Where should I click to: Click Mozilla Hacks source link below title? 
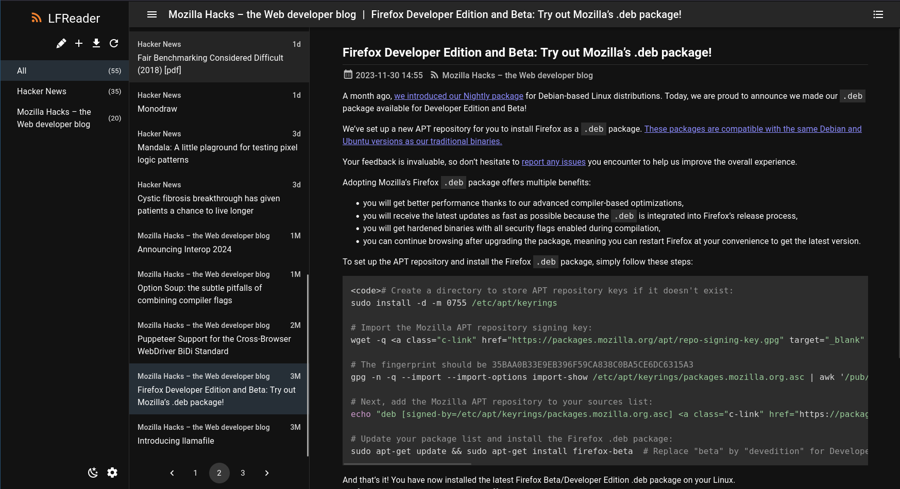pos(517,75)
